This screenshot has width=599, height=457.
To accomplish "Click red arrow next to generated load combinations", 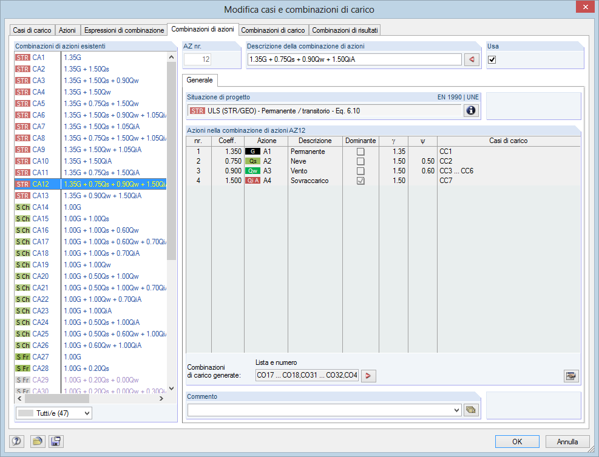I will (368, 376).
